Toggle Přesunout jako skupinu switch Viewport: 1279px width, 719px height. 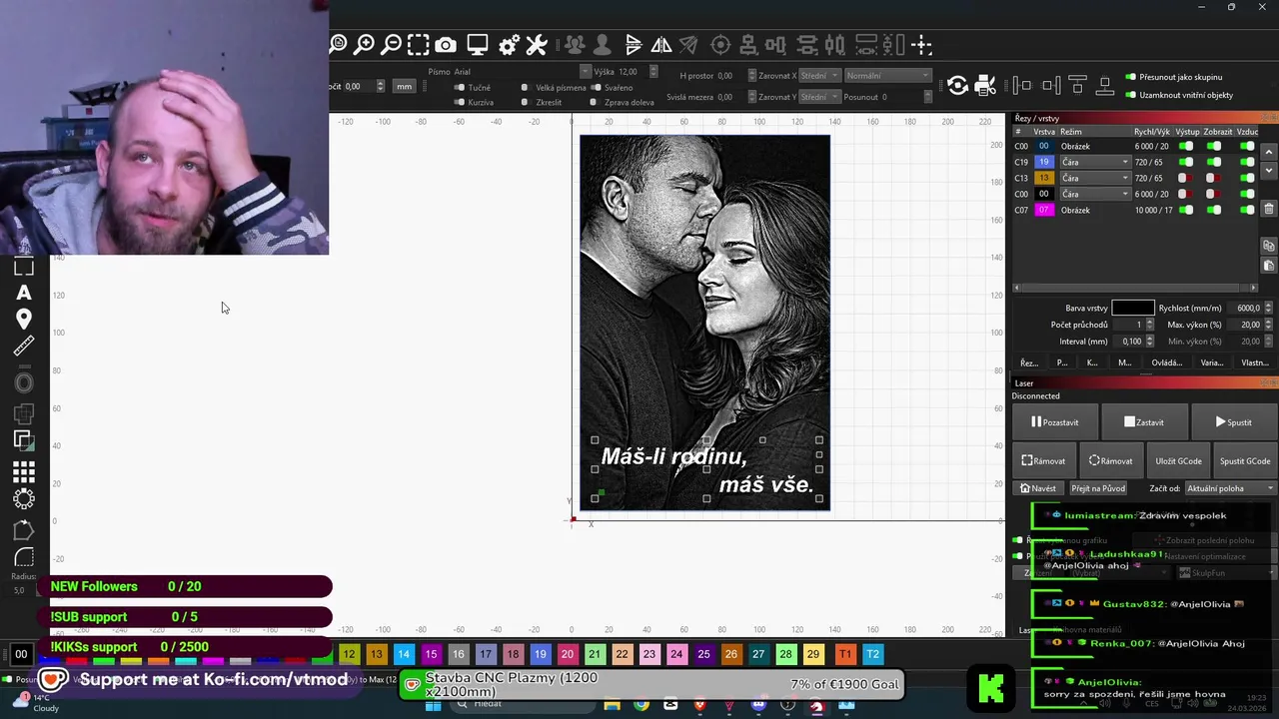1131,77
